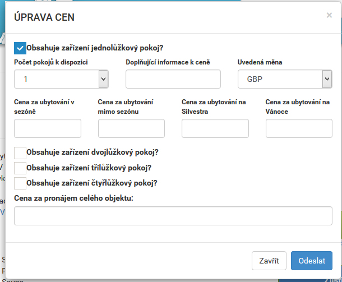
Task: Close the ÚPRAVA CEN dialog with X
Action: (329, 15)
